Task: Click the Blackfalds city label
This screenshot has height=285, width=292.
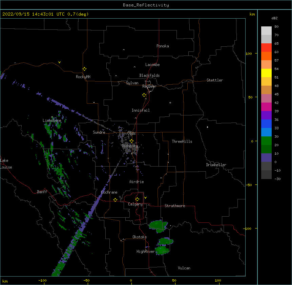Action: pyautogui.click(x=149, y=75)
